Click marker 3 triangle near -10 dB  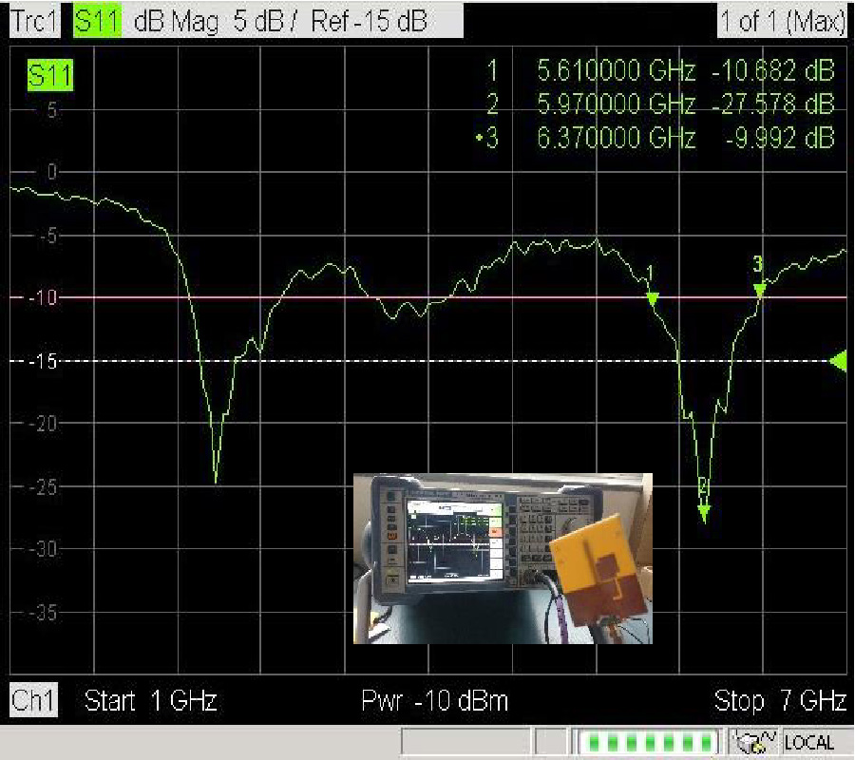pos(759,292)
